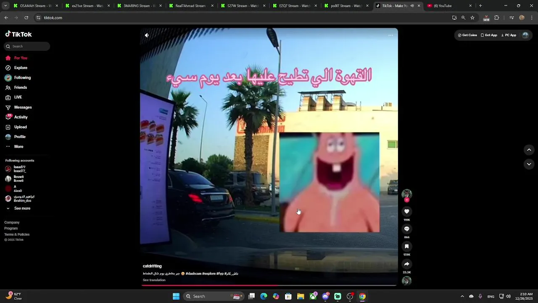Go to previous video with up arrow
The image size is (538, 303).
[x=529, y=150]
